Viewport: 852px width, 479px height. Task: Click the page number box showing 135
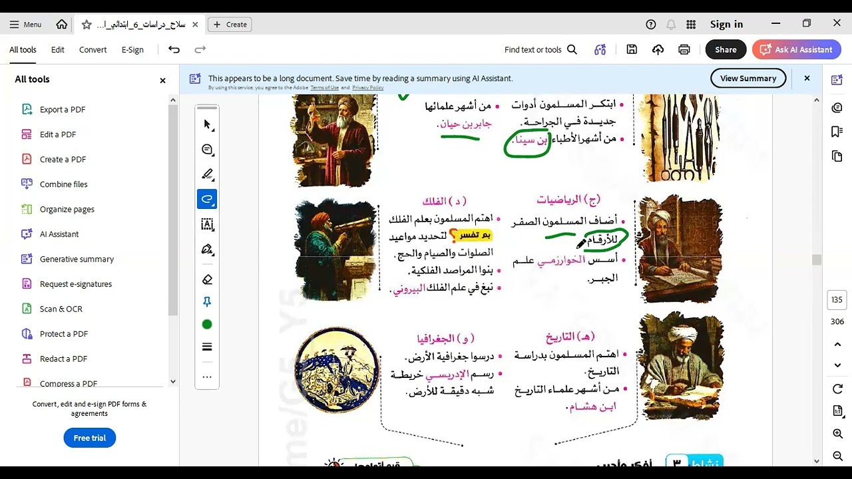coord(837,300)
